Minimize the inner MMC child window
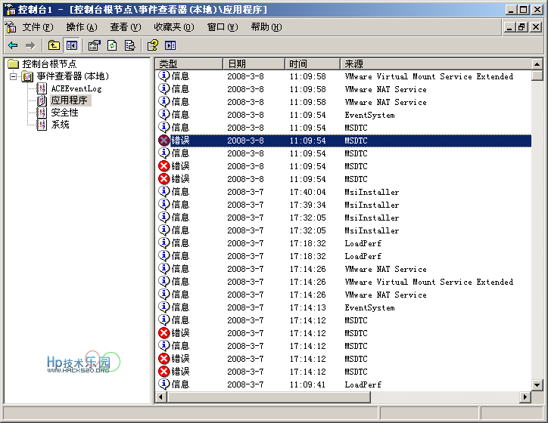 coord(509,27)
